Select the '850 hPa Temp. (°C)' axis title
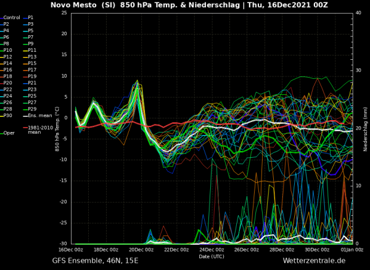This screenshot has height=270, width=370. click(57, 128)
